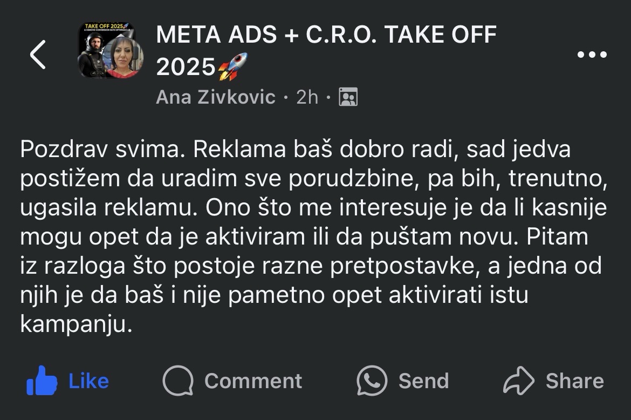This screenshot has width=631, height=420.
Task: Click the Share label
Action: (x=574, y=381)
